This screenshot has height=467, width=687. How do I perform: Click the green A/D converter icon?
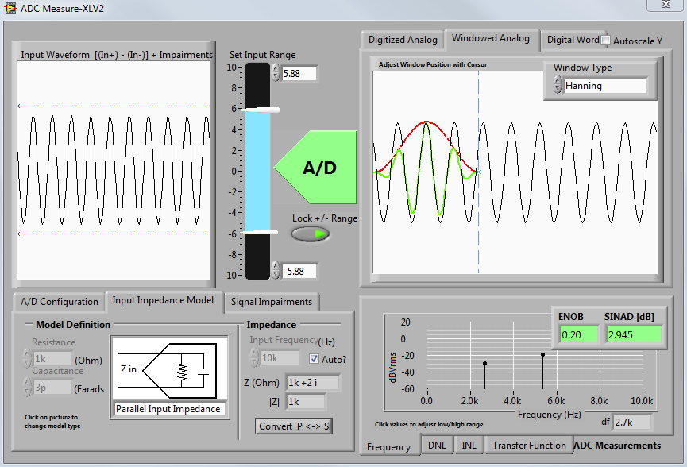pos(318,168)
